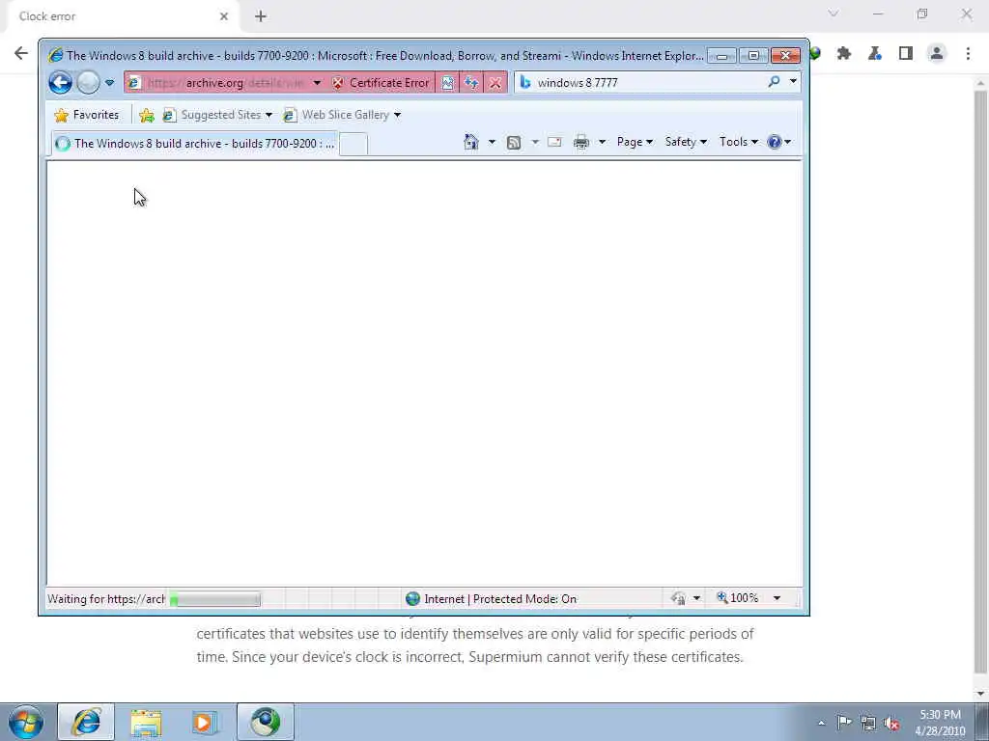Screen dimensions: 989x741
Task: Click status bar privacy report icon
Action: [679, 598]
